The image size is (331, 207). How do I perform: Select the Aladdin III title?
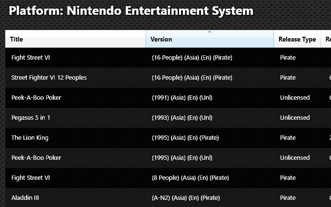click(25, 197)
